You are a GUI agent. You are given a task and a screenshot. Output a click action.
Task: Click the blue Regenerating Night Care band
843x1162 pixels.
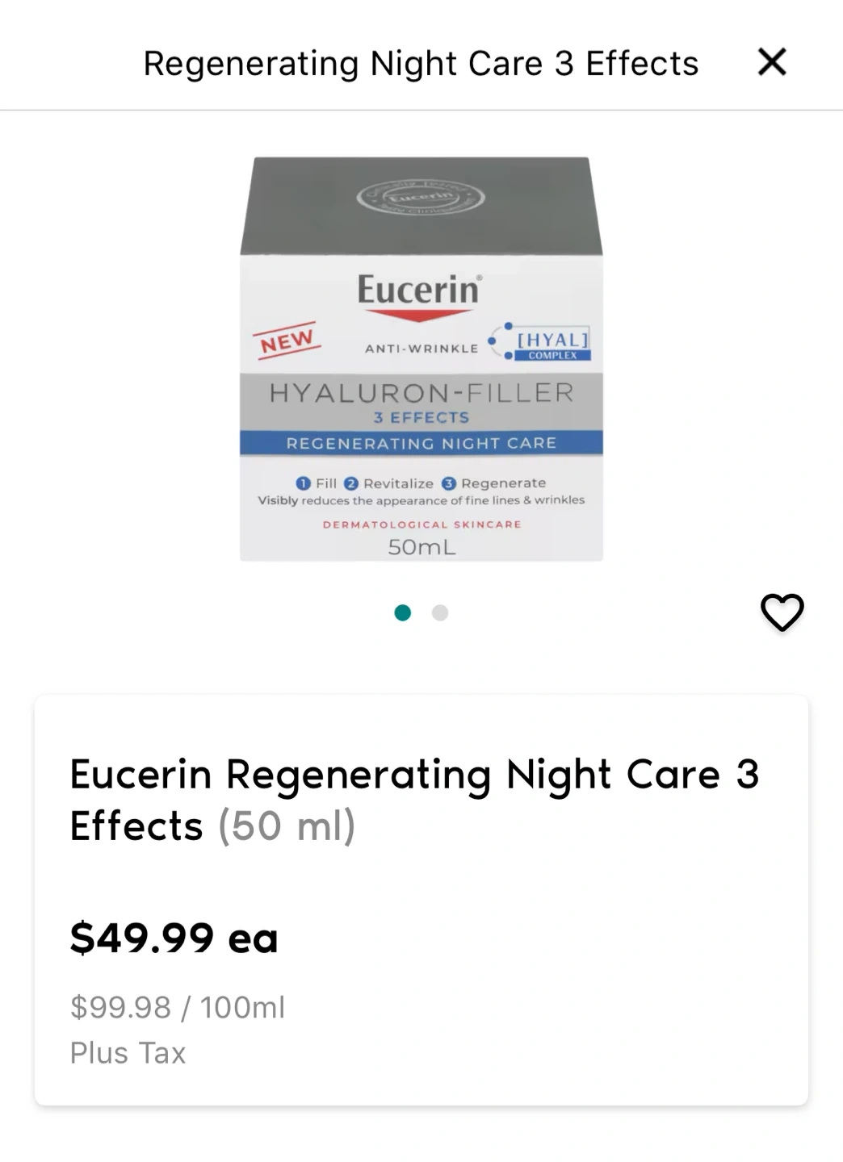pos(421,443)
